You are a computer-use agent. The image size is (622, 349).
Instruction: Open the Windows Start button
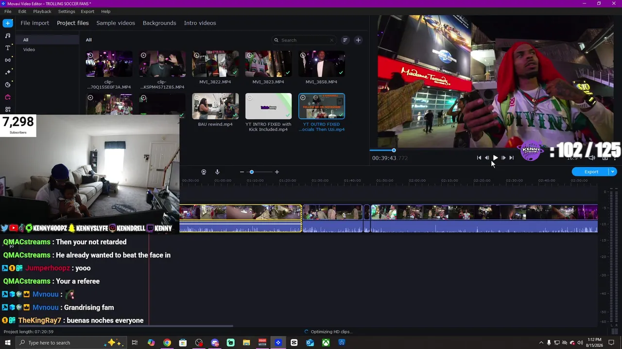7,343
